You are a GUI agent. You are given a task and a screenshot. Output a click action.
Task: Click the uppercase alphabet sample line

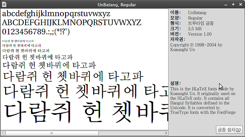coord(72,23)
